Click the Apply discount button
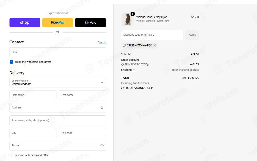 tap(192, 35)
